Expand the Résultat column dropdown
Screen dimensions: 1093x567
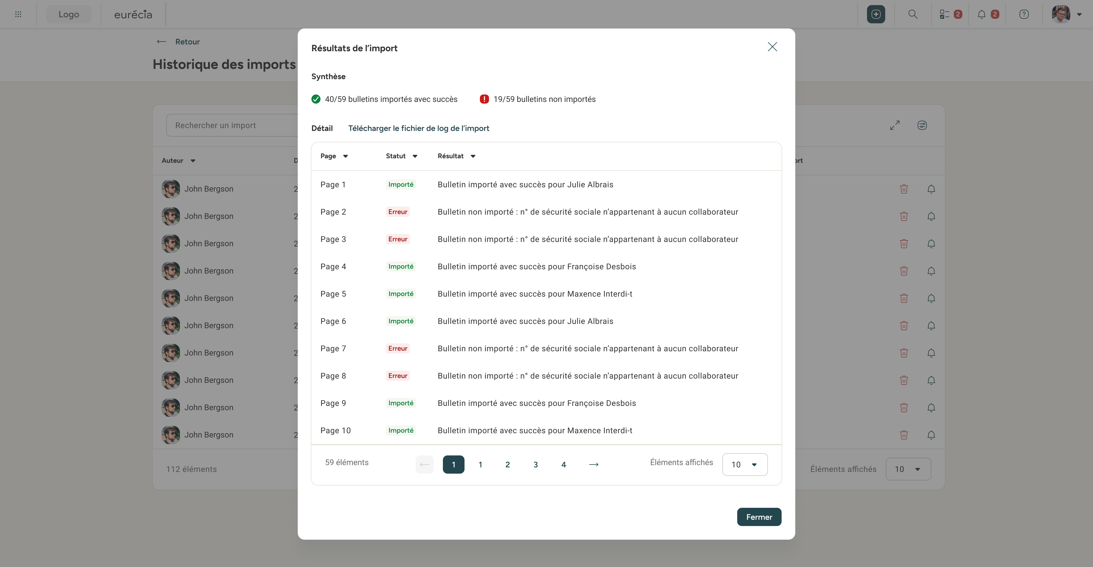pos(473,156)
